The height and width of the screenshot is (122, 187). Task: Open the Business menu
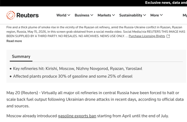coord(84,15)
